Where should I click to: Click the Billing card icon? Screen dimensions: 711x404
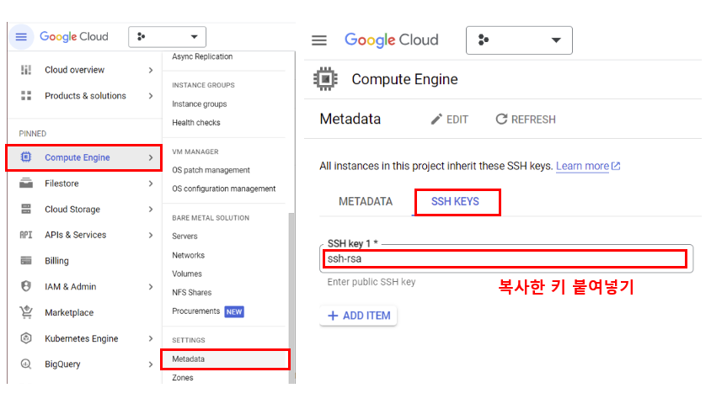[x=26, y=261]
